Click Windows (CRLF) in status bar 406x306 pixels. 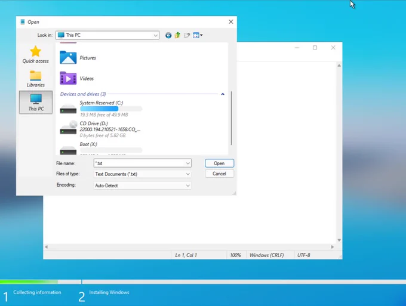pos(266,255)
